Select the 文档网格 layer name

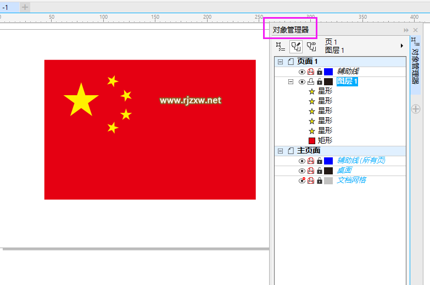click(x=351, y=180)
